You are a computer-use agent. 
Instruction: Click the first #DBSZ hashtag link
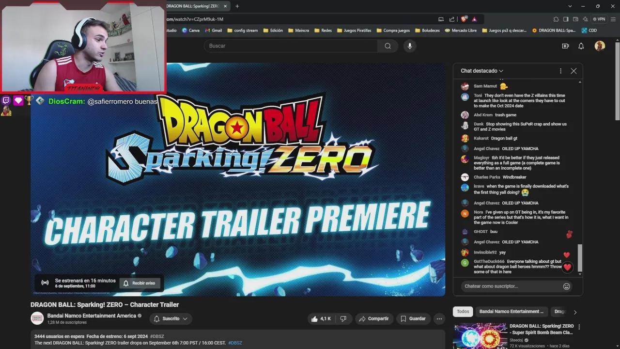click(x=157, y=336)
